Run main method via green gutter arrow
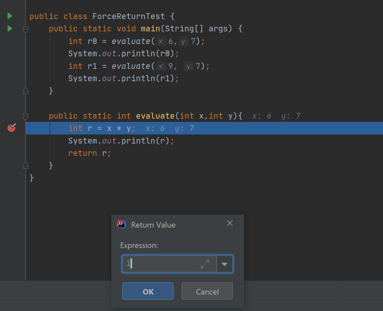 pyautogui.click(x=10, y=29)
